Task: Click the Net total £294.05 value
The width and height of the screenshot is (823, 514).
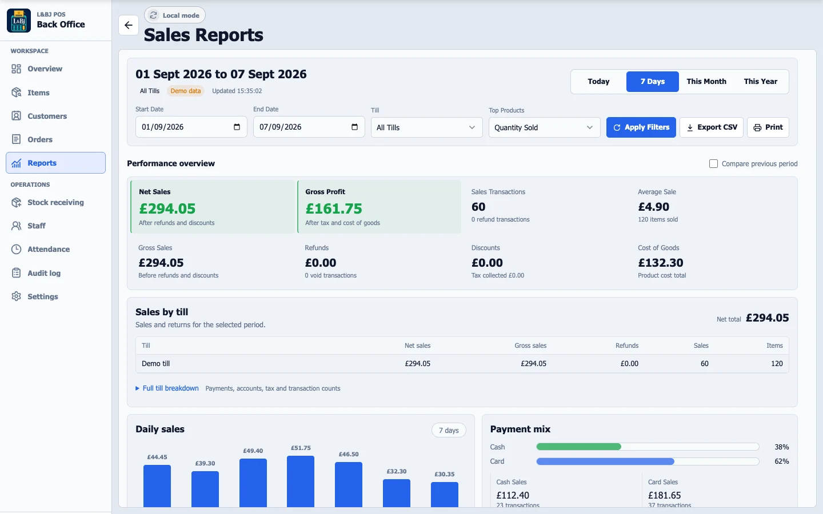Action: [x=767, y=318]
